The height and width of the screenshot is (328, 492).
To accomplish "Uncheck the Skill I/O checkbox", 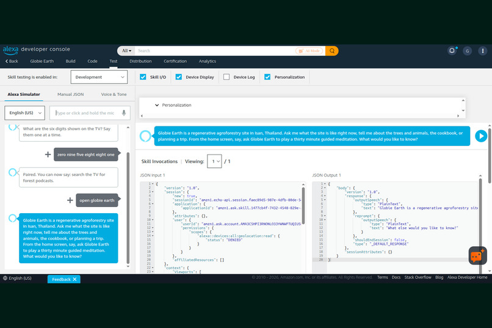I will 143,77.
